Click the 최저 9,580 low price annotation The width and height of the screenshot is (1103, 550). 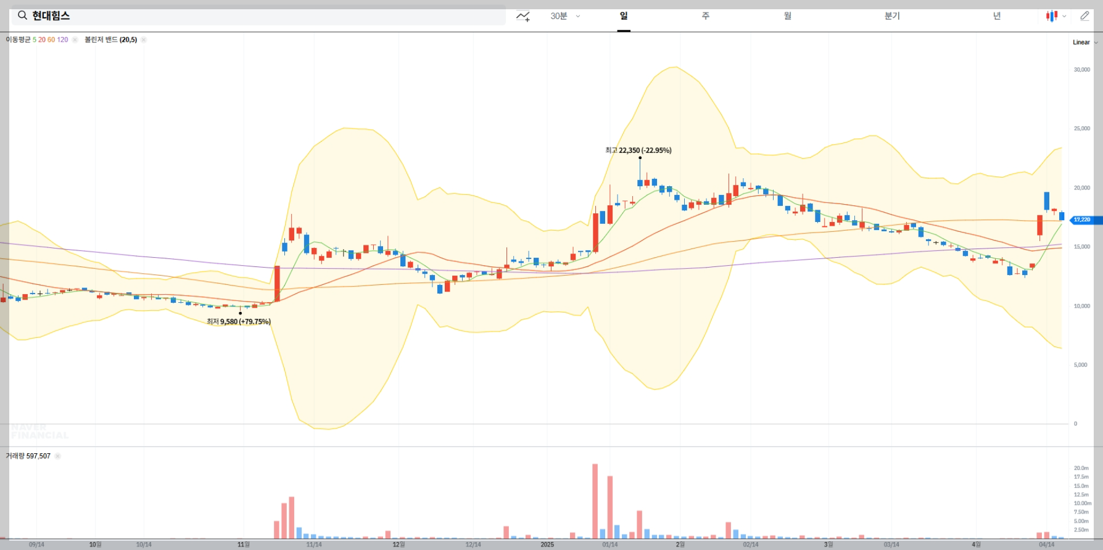click(x=239, y=322)
